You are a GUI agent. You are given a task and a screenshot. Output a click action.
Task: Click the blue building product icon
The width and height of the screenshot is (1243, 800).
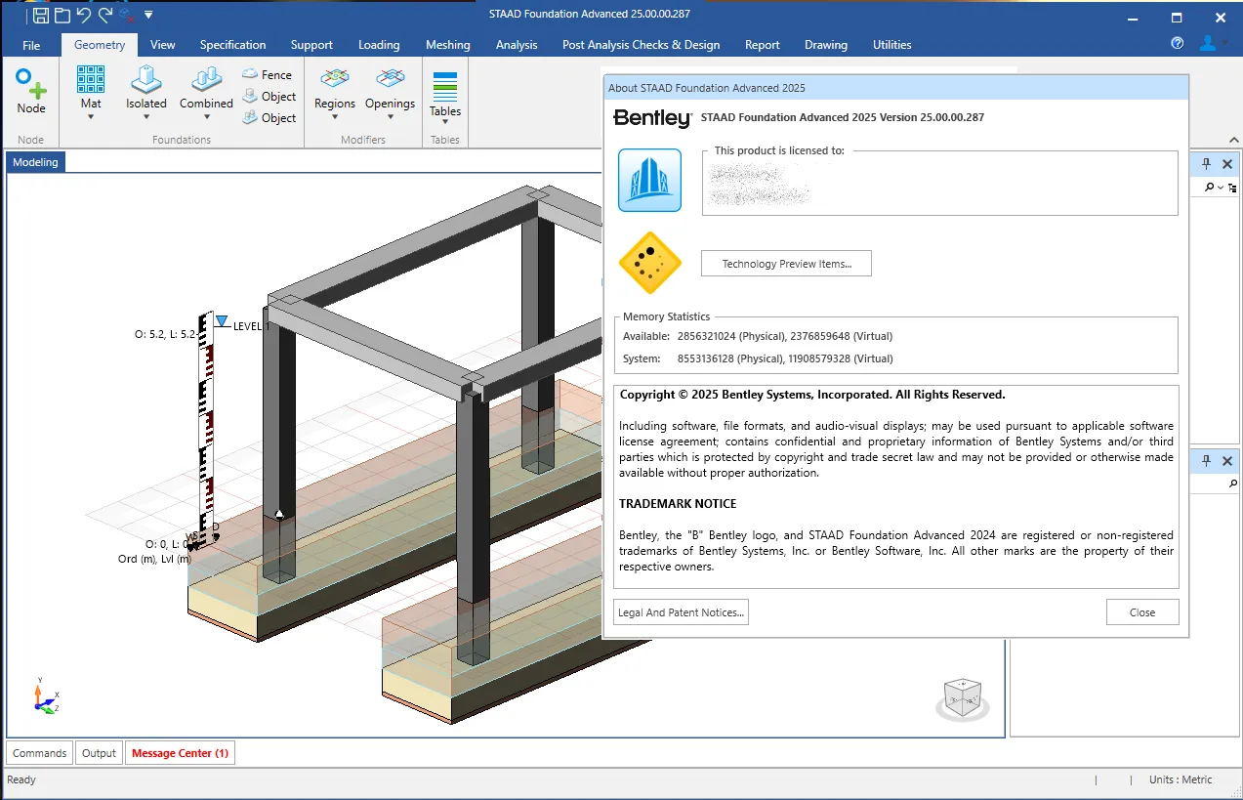(649, 181)
